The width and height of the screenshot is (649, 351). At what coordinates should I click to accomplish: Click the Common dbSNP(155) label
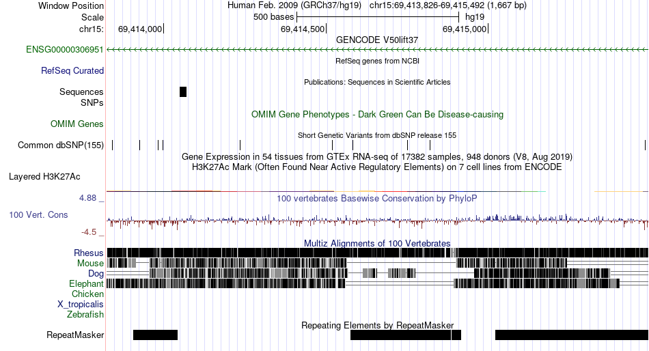pos(61,145)
